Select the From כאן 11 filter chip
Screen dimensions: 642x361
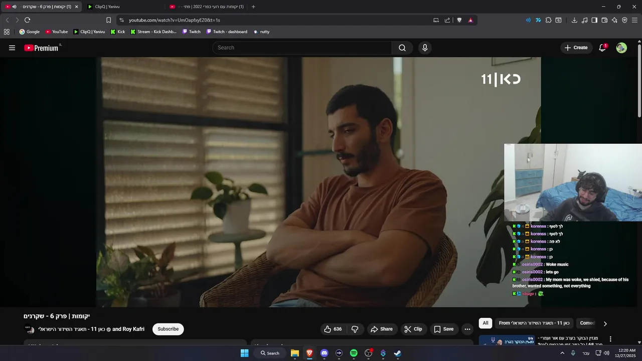click(x=534, y=323)
